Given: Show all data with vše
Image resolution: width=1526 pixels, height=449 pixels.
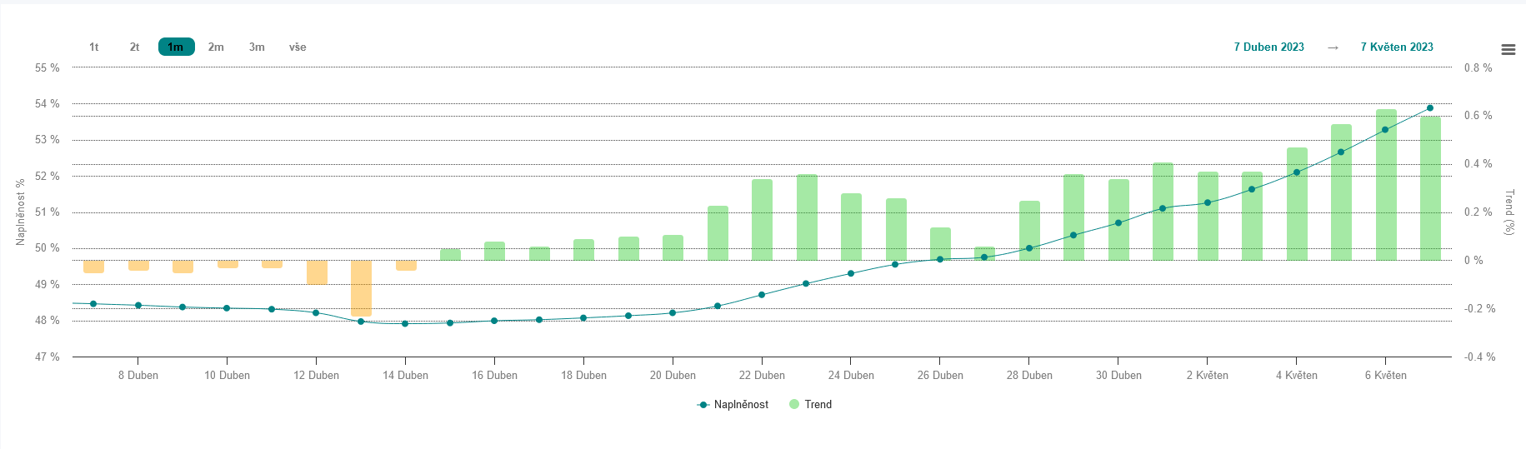Looking at the screenshot, I should click(x=298, y=47).
